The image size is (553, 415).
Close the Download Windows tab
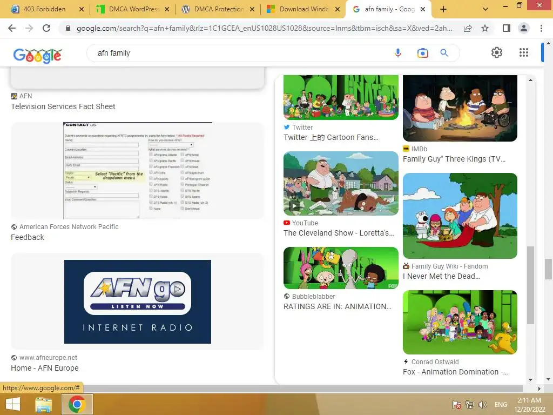point(338,10)
